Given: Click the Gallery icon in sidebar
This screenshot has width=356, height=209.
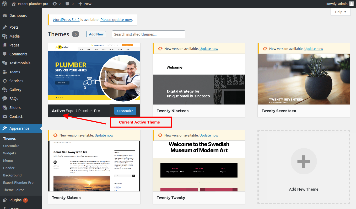Looking at the screenshot, I should click(5, 90).
